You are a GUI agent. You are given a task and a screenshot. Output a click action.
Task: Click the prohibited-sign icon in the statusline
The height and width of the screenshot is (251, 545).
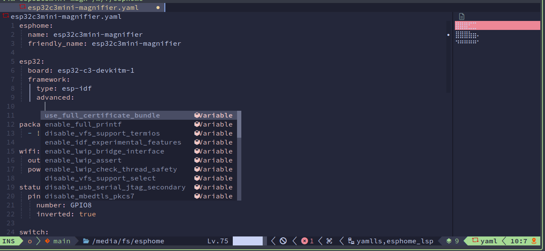[x=283, y=241]
